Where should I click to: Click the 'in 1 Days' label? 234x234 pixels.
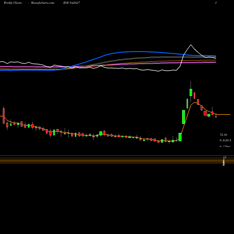[x=225, y=146]
